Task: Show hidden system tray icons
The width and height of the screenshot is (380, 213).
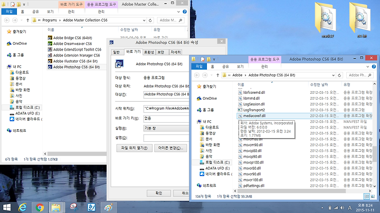Action: pyautogui.click(x=322, y=208)
